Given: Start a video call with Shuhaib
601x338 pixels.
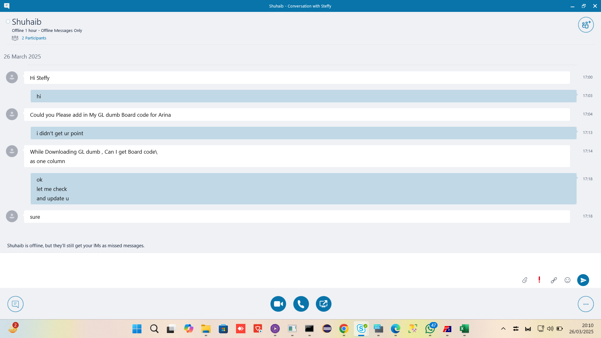Looking at the screenshot, I should (278, 304).
